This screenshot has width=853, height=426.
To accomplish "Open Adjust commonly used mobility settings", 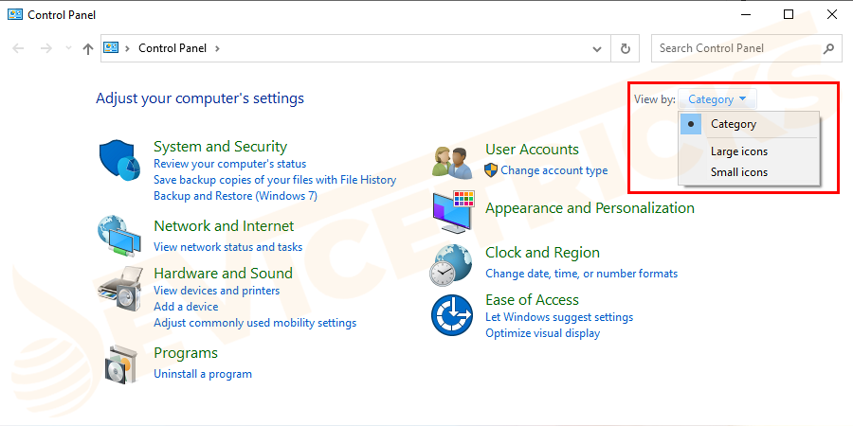I will pyautogui.click(x=255, y=323).
